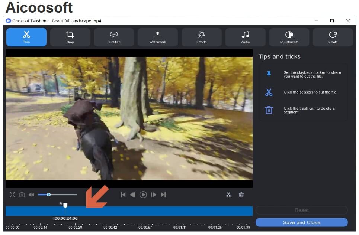Screen dimensions: 359x235
Task: Switch to the Subtitles tab
Action: pos(114,37)
